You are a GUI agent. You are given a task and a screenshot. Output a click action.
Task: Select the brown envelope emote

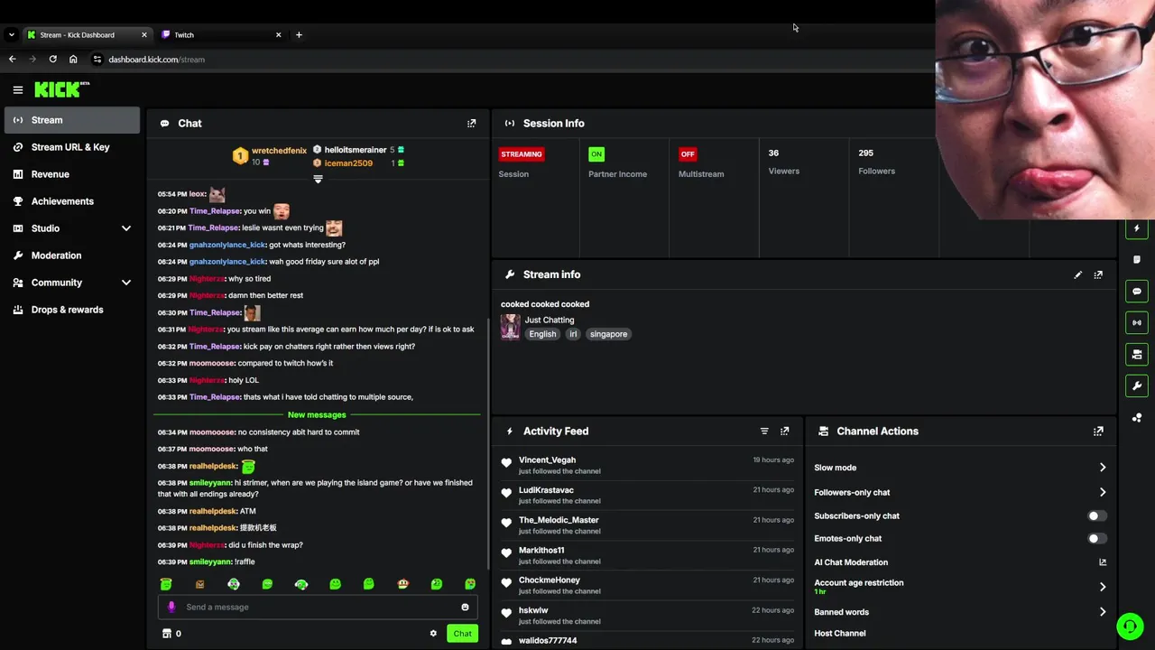coord(200,584)
